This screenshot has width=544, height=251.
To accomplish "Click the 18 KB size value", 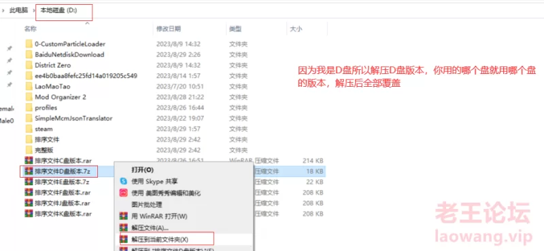I will click(315, 171).
